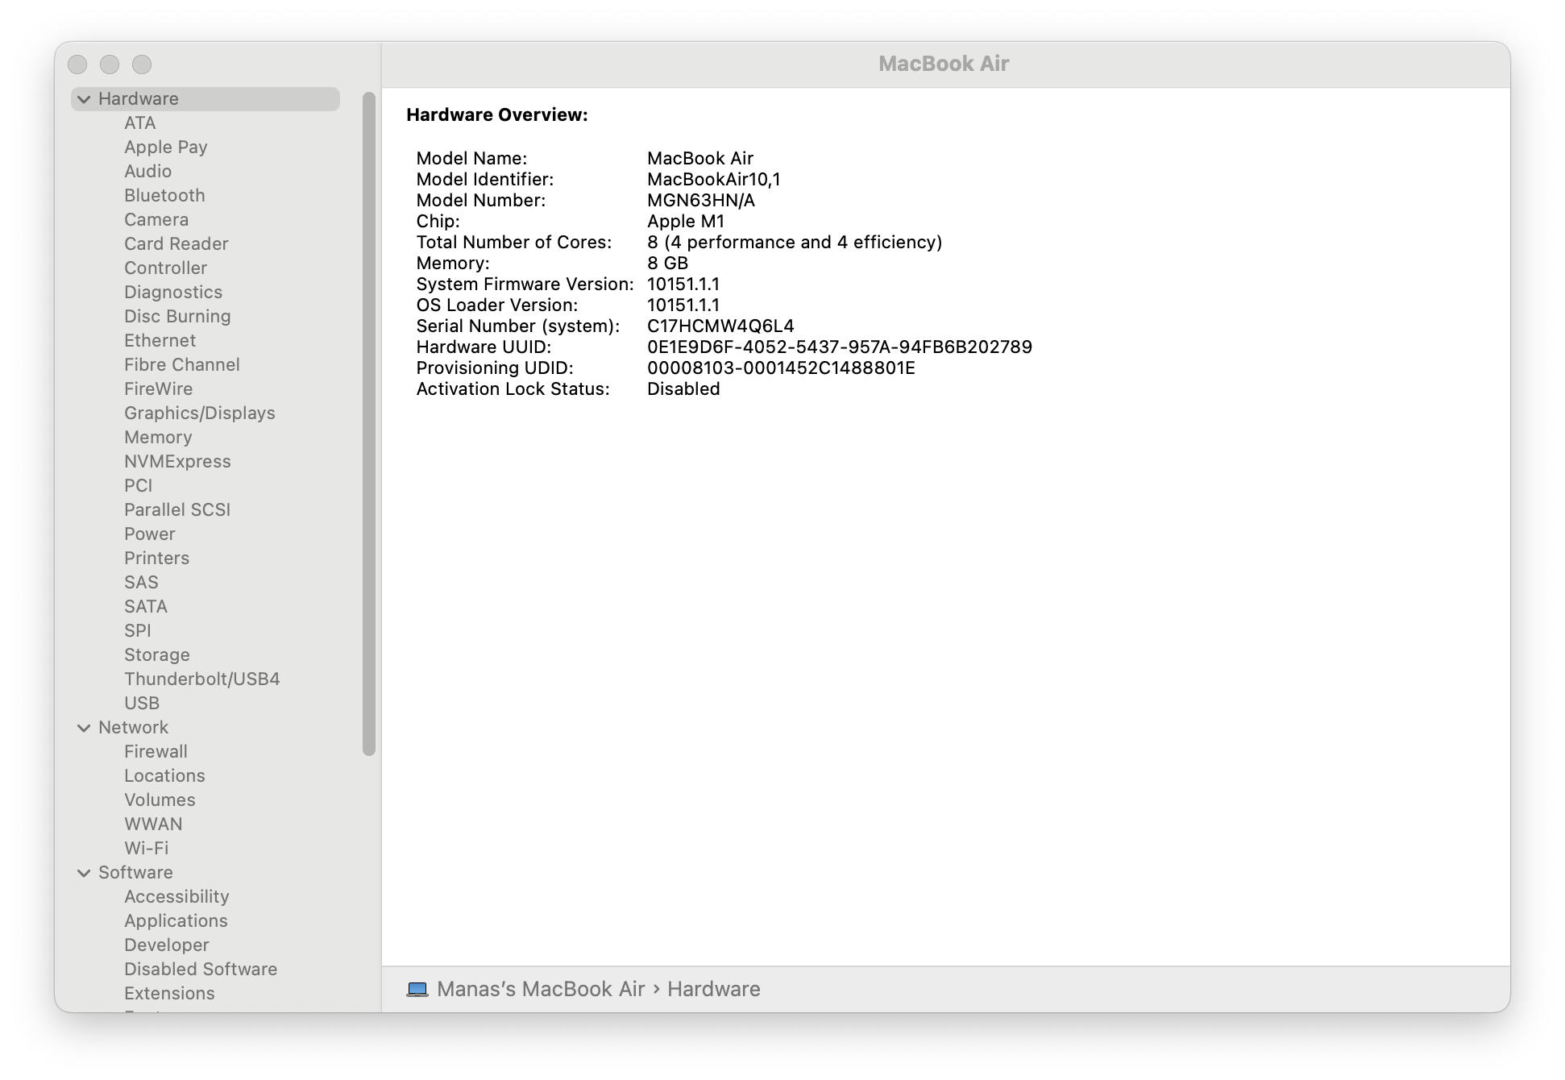Show the Storage information
The height and width of the screenshot is (1080, 1565).
pos(156,655)
